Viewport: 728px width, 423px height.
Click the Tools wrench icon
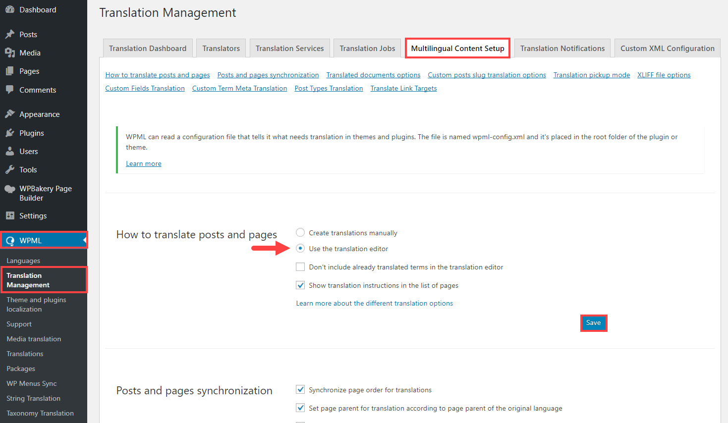10,169
